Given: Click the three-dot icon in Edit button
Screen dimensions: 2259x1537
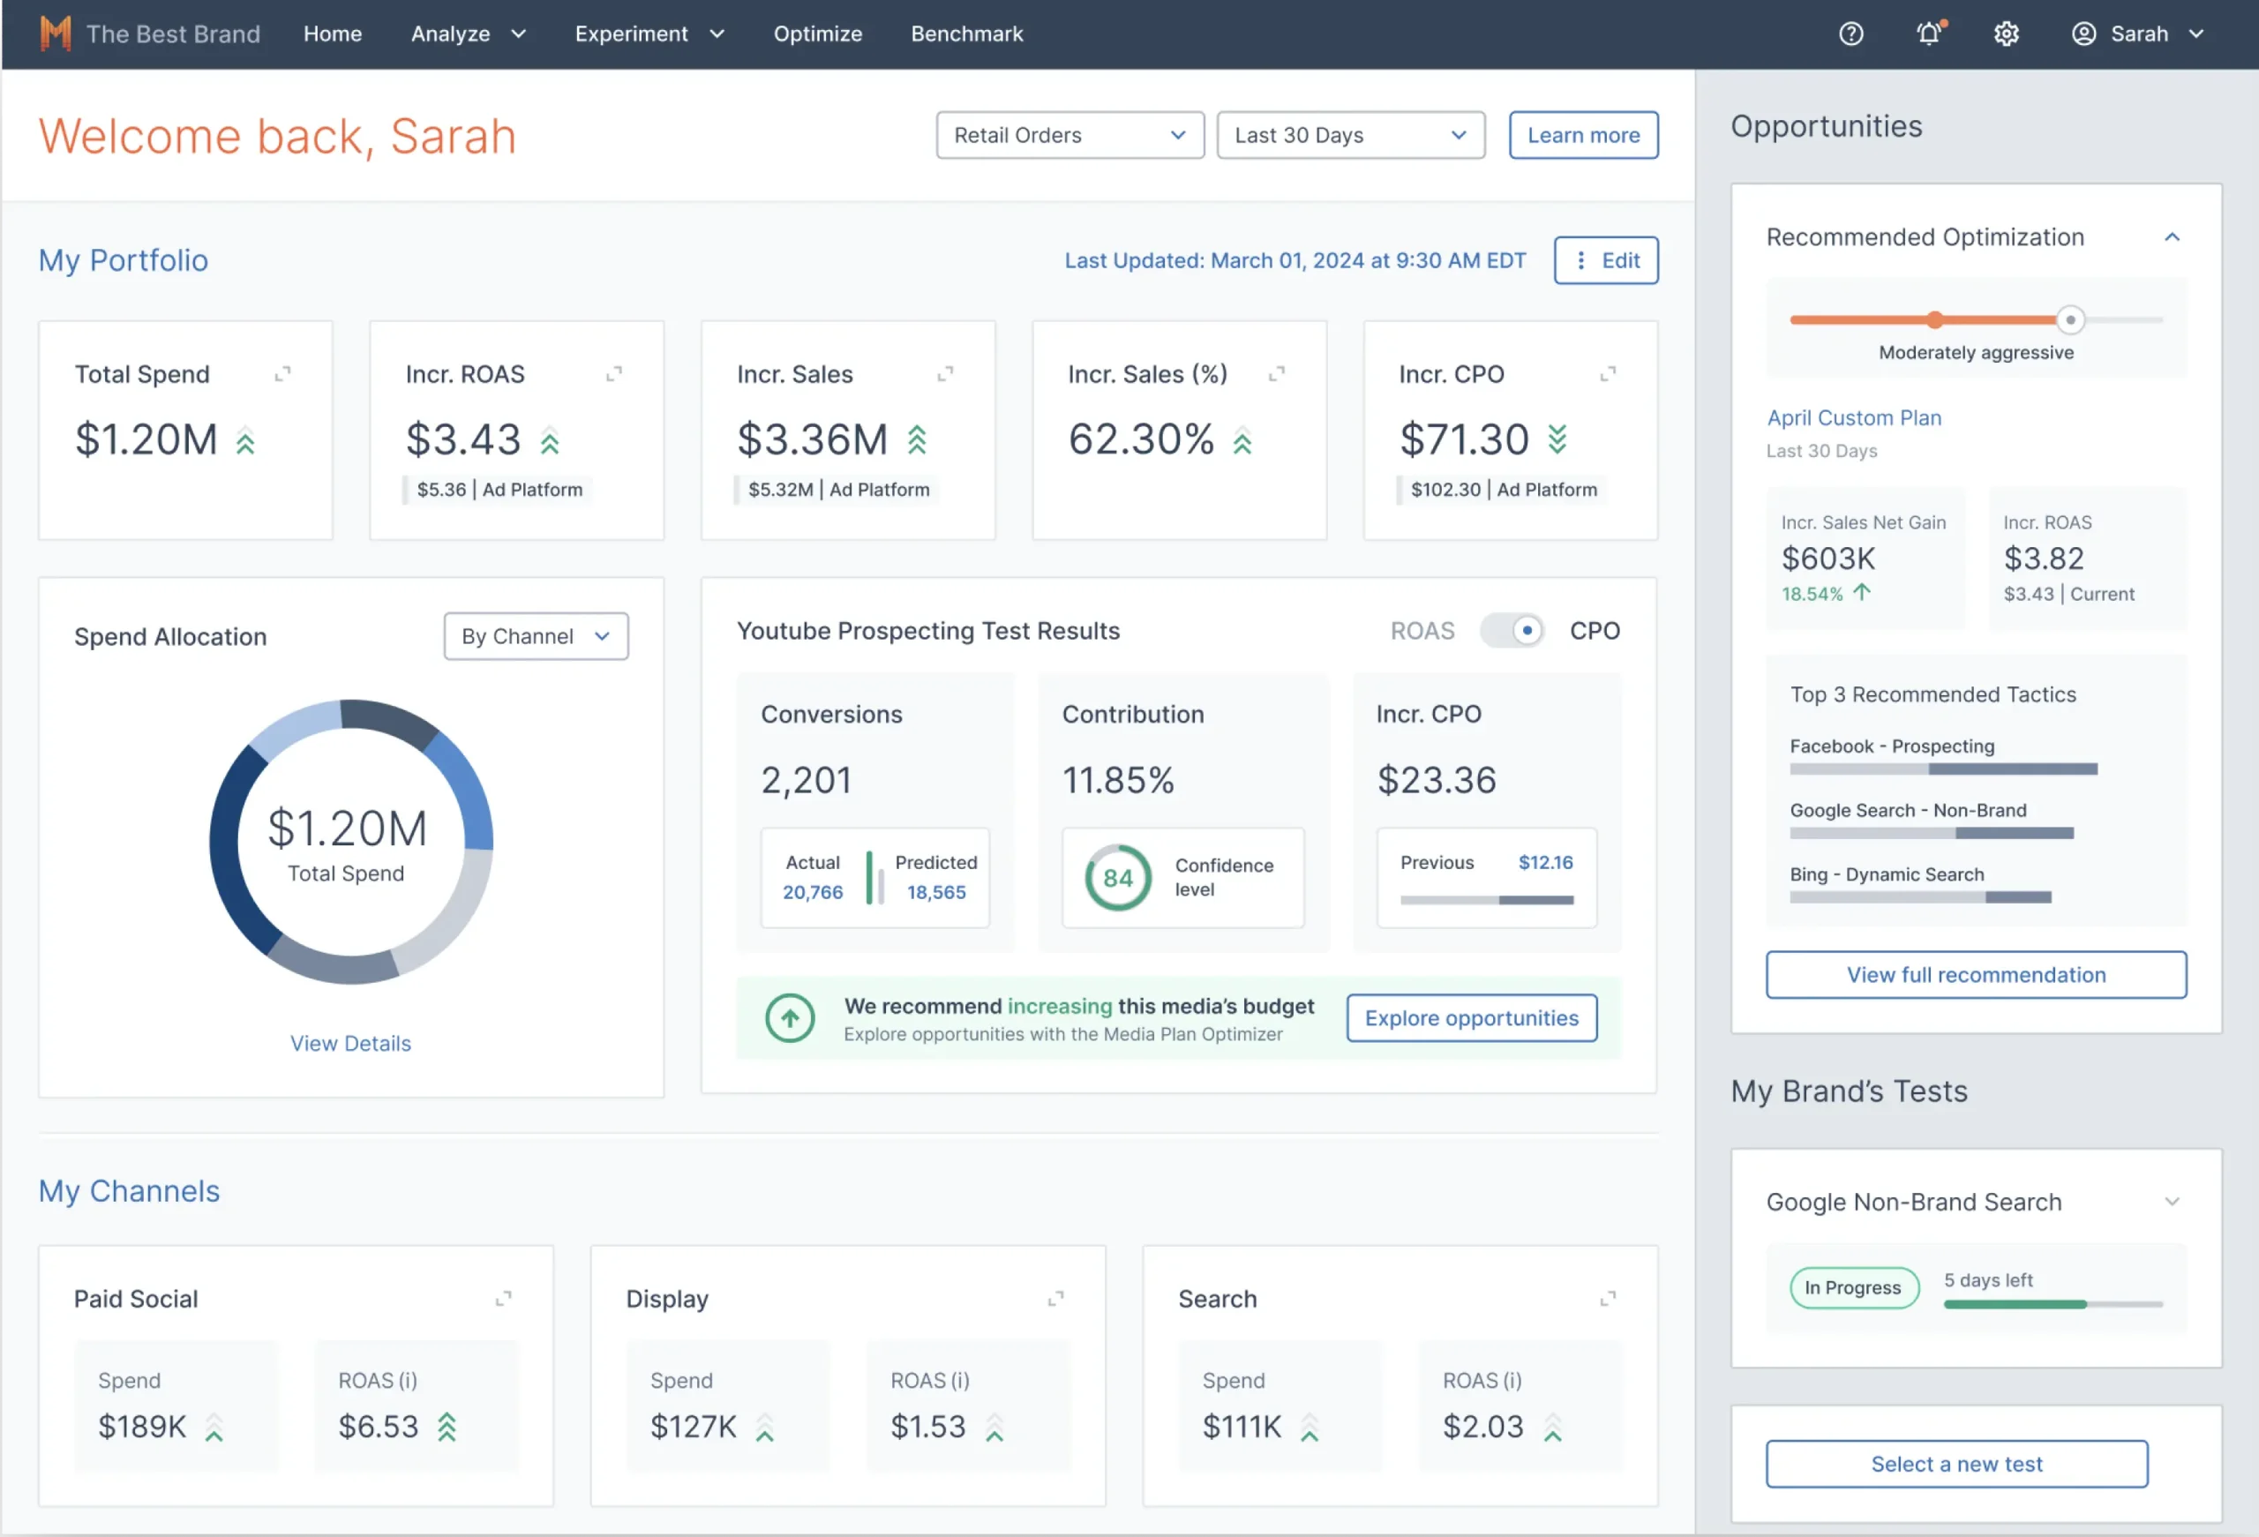Looking at the screenshot, I should click(x=1580, y=260).
